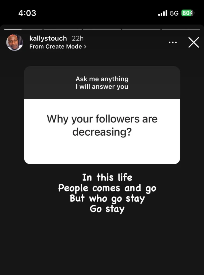Select the middle story progress bar
This screenshot has width=204, height=275.
102,29
